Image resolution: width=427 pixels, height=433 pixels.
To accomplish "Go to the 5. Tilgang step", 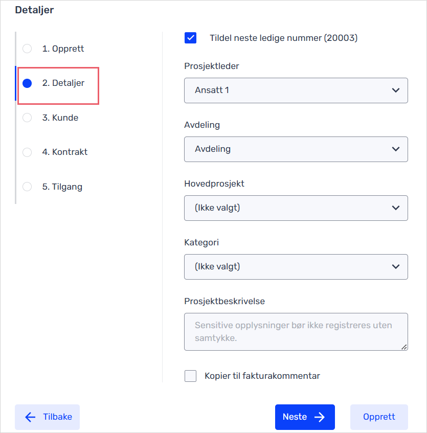I will (62, 187).
